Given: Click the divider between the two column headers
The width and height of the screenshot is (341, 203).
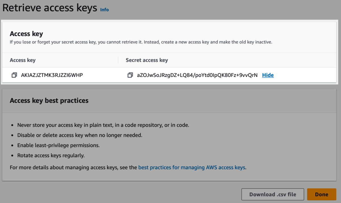Looking at the screenshot, I should click(x=118, y=60).
